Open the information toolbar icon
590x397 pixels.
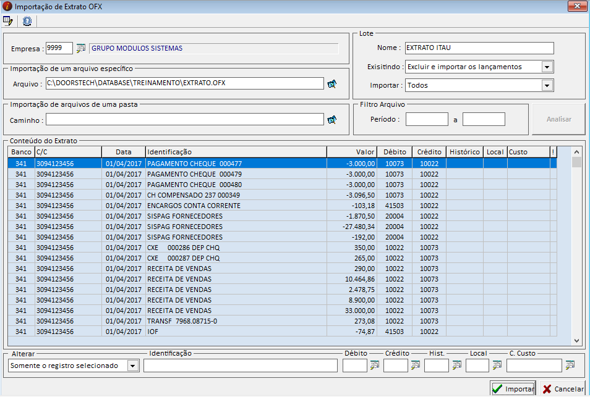27,21
